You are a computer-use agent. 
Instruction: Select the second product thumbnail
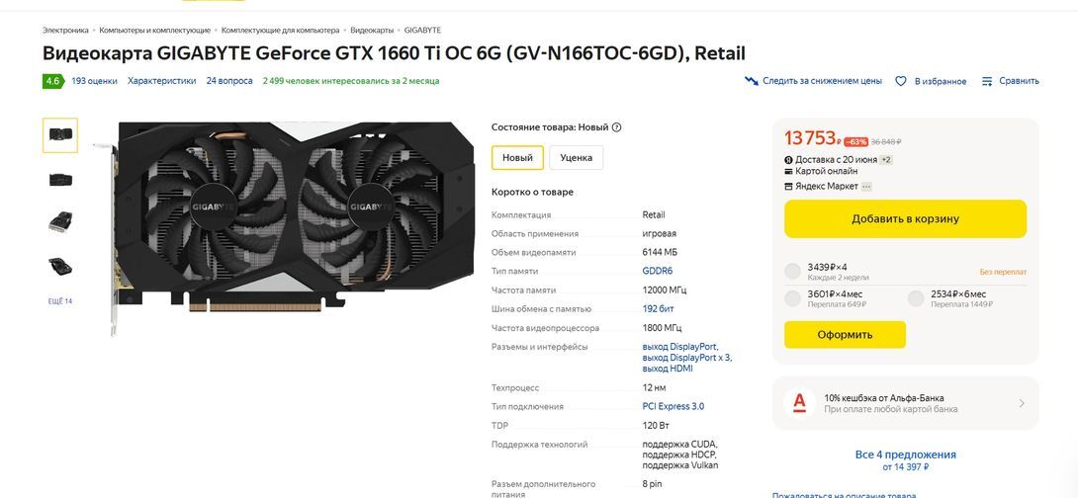pos(60,179)
